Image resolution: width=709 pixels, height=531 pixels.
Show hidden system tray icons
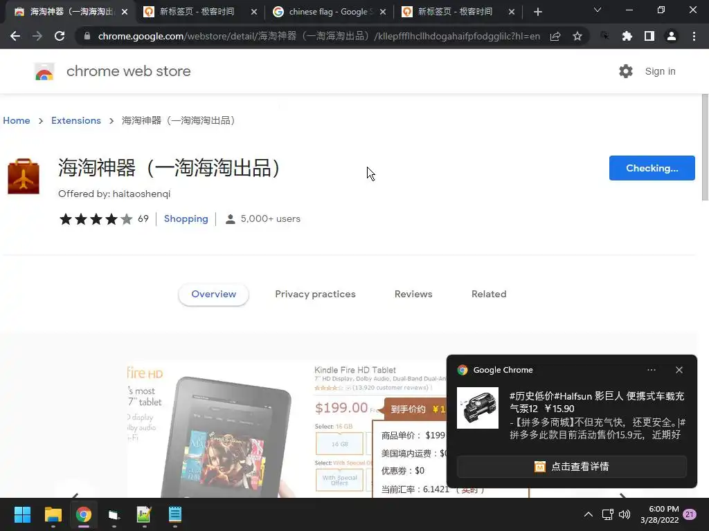tap(588, 514)
